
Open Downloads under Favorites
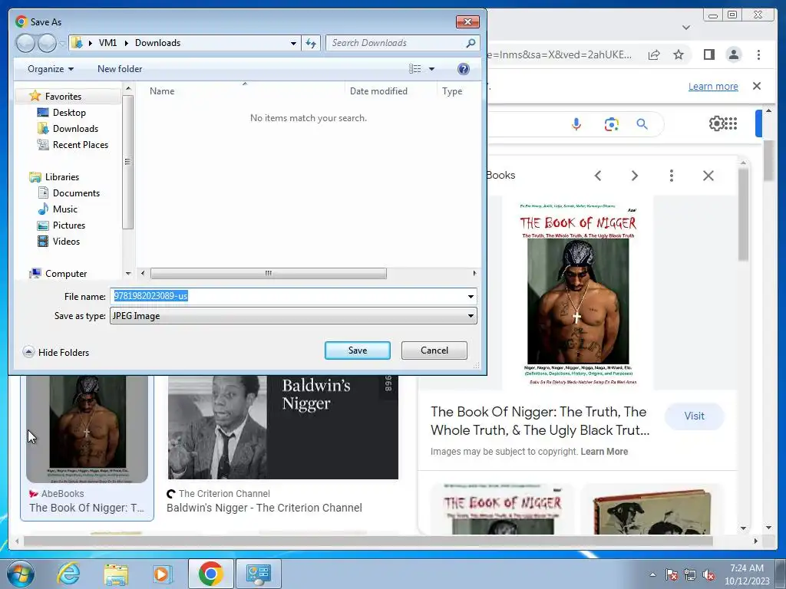(x=75, y=129)
